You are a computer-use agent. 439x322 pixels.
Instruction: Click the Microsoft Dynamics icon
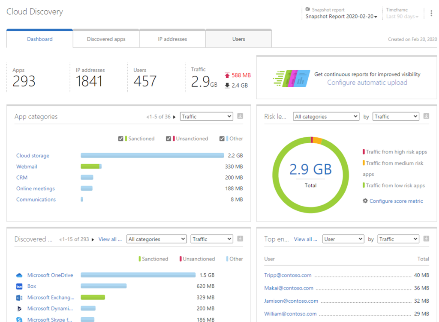point(19,309)
